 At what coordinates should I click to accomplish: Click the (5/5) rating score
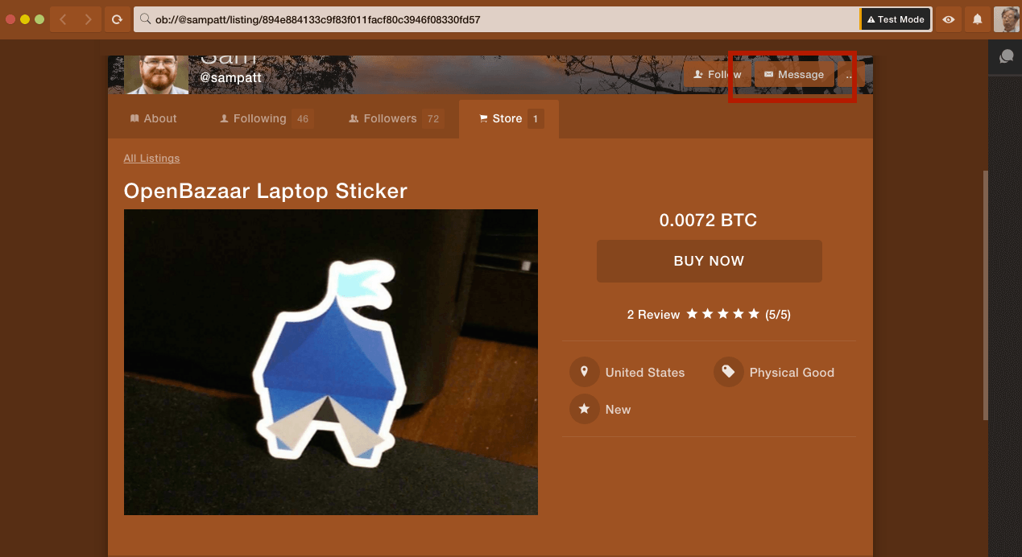(x=778, y=315)
